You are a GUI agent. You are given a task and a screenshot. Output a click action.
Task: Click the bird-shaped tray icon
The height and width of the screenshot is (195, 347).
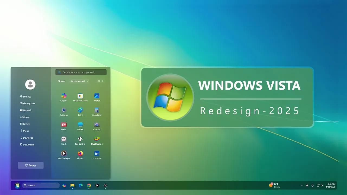(307, 186)
